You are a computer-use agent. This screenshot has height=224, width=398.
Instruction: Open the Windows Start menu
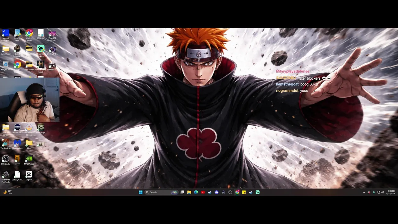pyautogui.click(x=141, y=192)
